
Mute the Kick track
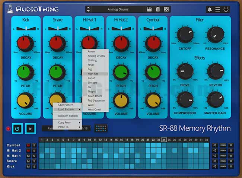28,166
